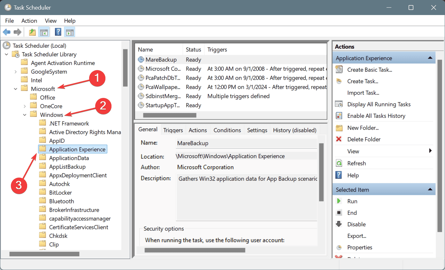Switch to the Actions tab in task details
The width and height of the screenshot is (445, 270).
coord(198,130)
